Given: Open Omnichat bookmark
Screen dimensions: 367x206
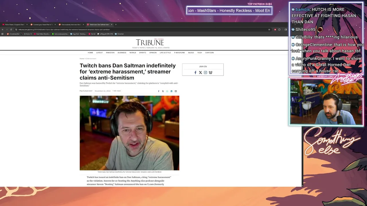Looking at the screenshot, I should pyautogui.click(x=119, y=34).
